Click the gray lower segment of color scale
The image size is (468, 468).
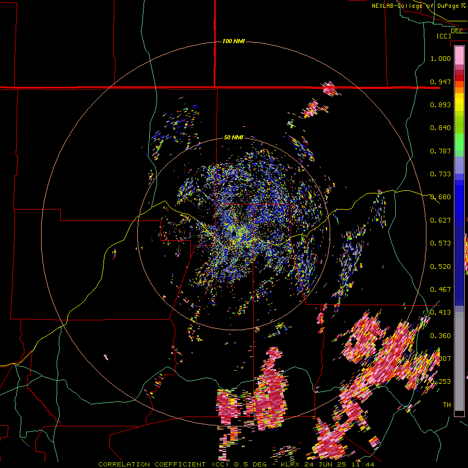459,361
